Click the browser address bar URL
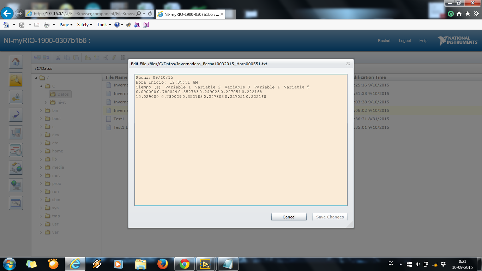 pyautogui.click(x=84, y=13)
